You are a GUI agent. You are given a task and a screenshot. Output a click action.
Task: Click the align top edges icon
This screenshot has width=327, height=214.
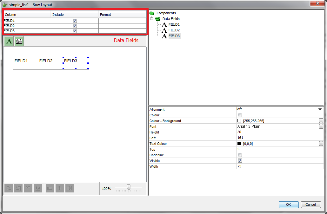[x=28, y=188]
